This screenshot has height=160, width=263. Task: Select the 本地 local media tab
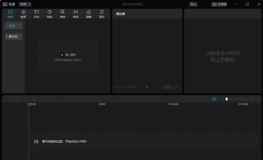pos(14,25)
